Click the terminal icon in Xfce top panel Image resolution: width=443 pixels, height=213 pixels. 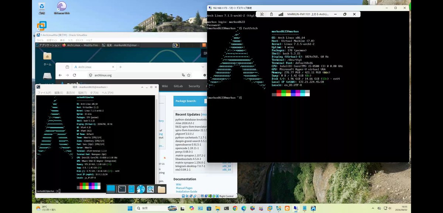[x=175, y=45]
